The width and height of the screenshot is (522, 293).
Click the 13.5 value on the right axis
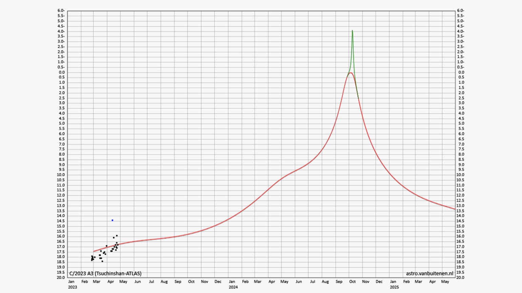tap(460, 211)
